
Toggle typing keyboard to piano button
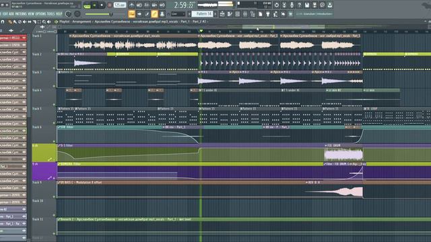pyautogui.click(x=132, y=13)
